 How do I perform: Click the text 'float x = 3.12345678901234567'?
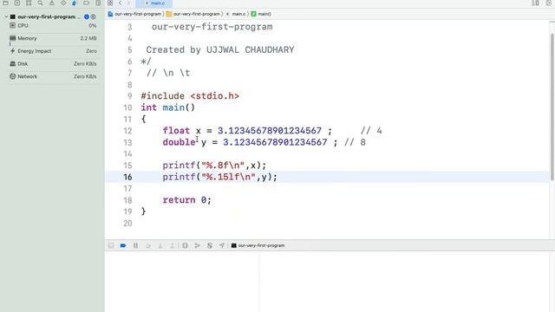[x=242, y=131]
